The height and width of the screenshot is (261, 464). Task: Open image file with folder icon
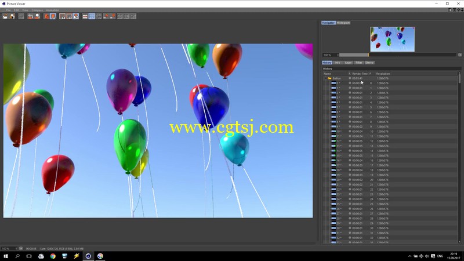point(5,16)
